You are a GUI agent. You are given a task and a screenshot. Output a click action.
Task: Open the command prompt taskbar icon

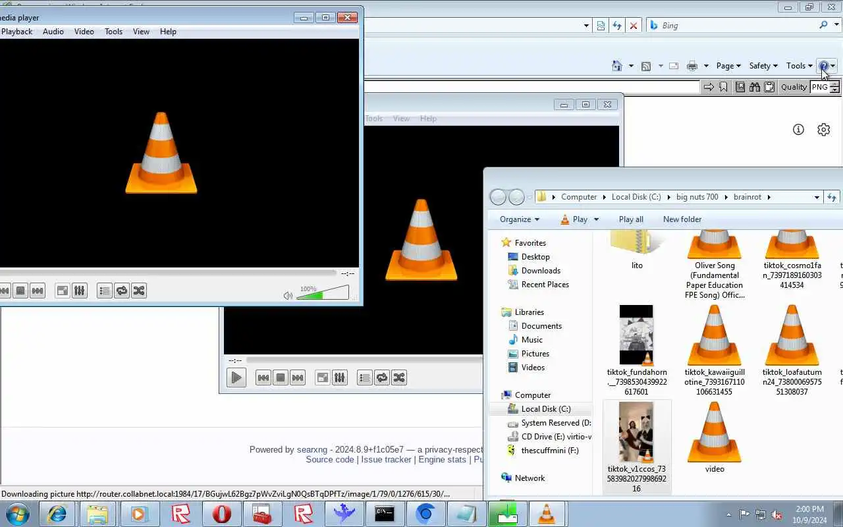[385, 514]
